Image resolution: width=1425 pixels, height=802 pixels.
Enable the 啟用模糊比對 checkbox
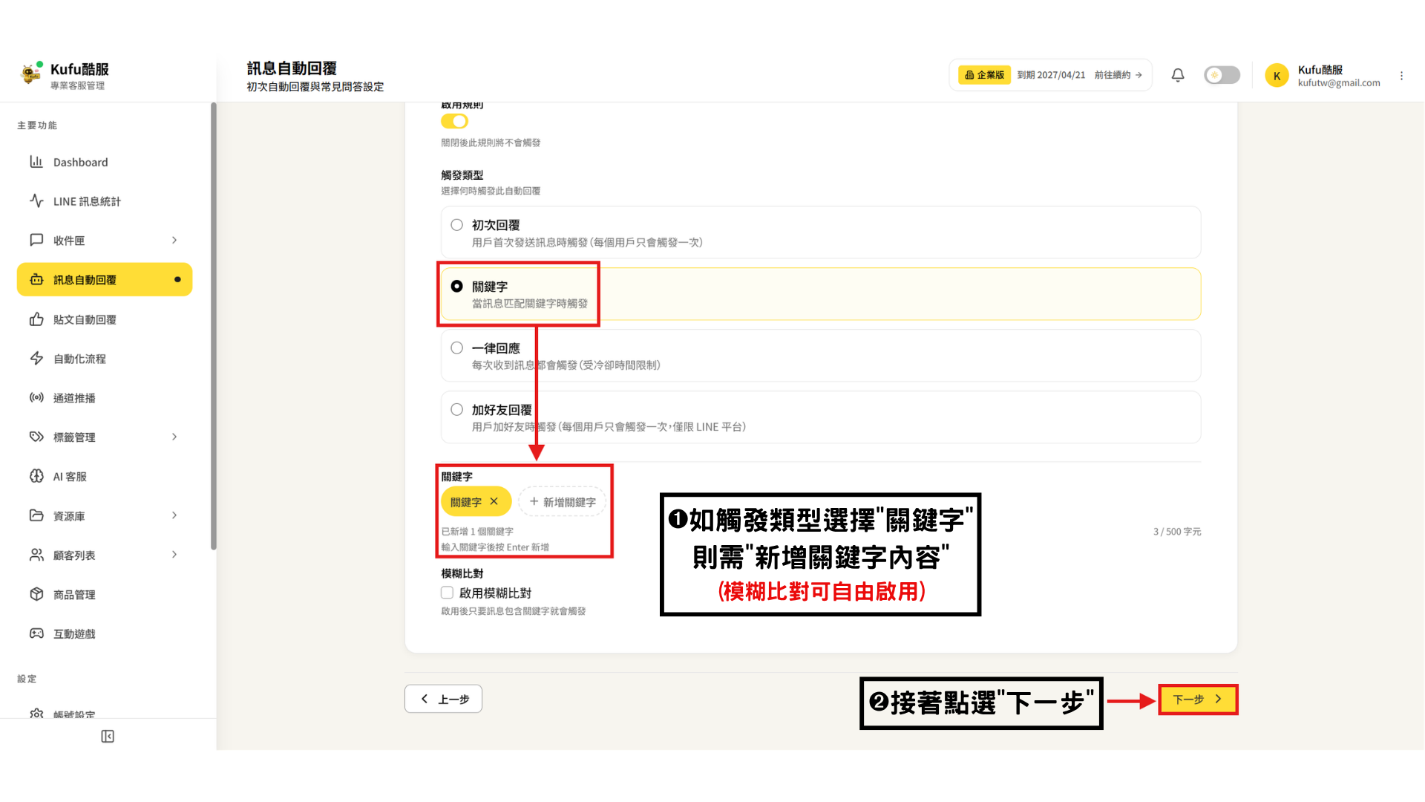pyautogui.click(x=447, y=593)
